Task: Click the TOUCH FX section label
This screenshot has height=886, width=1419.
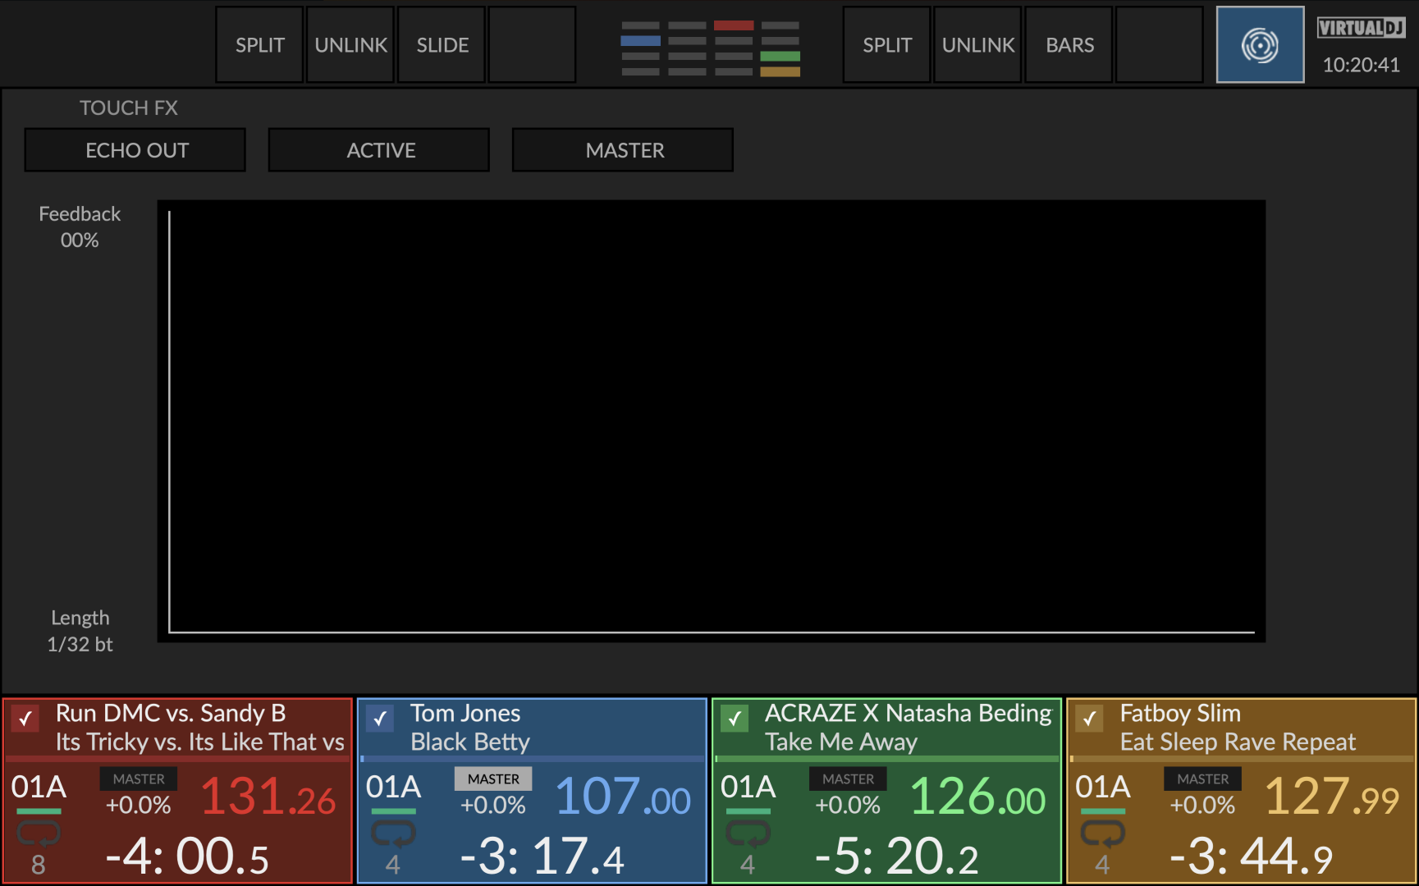Action: tap(129, 107)
